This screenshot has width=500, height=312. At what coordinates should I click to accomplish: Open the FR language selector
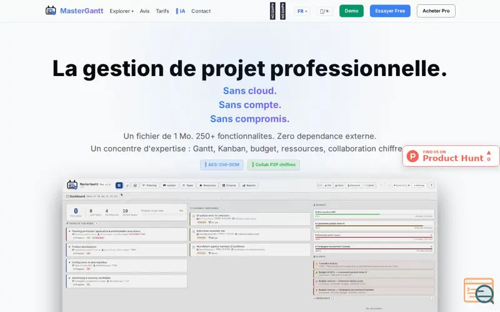coord(302,11)
